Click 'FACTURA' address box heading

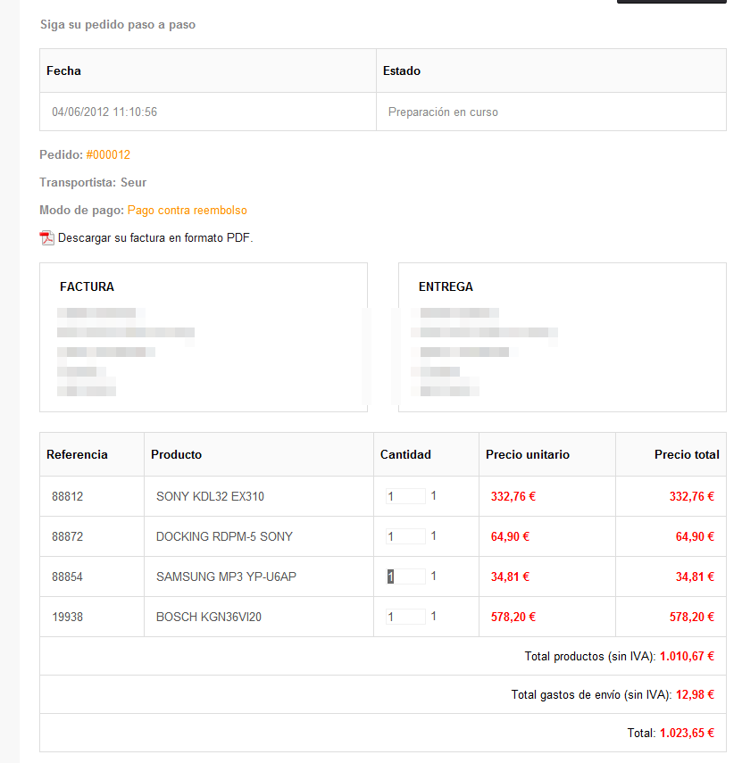point(87,286)
